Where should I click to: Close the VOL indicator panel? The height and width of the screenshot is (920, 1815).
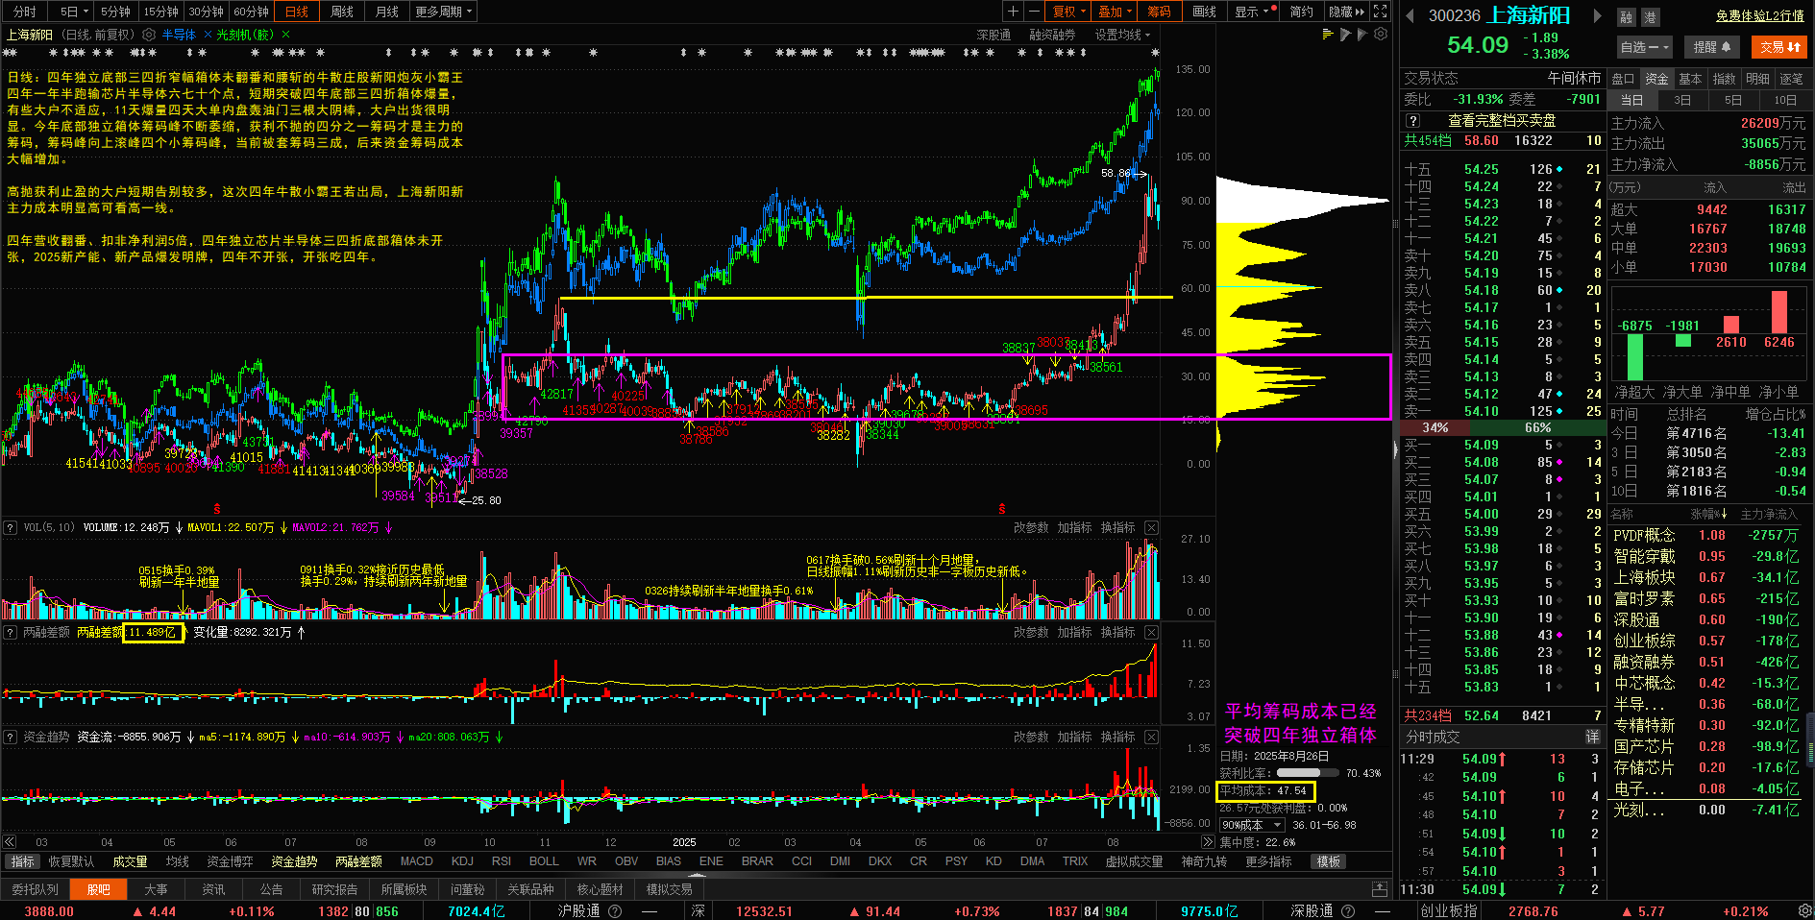[x=1151, y=528]
